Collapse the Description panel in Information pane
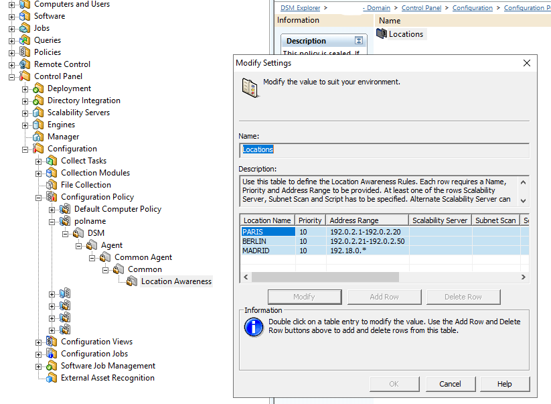The width and height of the screenshot is (551, 404). (x=359, y=41)
